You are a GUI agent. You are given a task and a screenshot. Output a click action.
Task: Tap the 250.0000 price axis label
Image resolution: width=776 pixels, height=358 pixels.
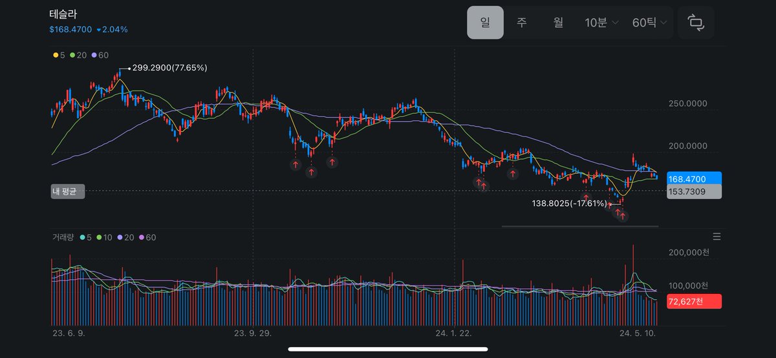tap(687, 103)
